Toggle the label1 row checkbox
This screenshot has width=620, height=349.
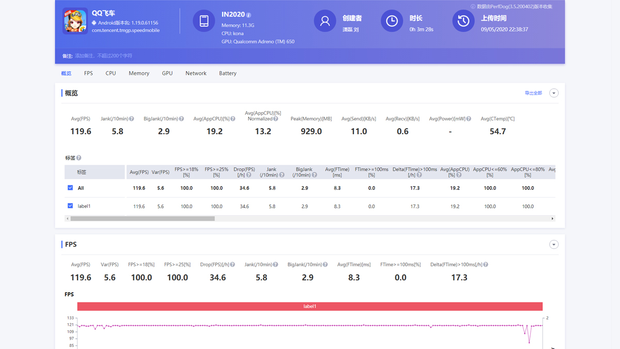tap(70, 206)
